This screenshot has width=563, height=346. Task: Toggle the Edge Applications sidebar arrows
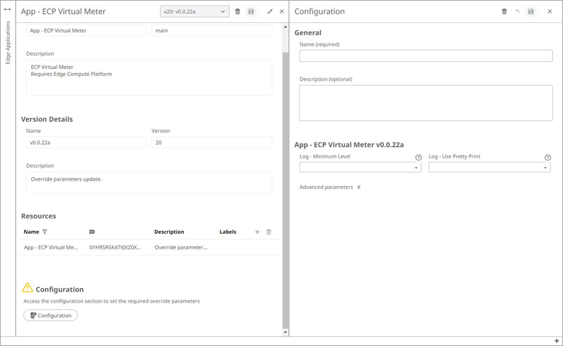[x=8, y=10]
